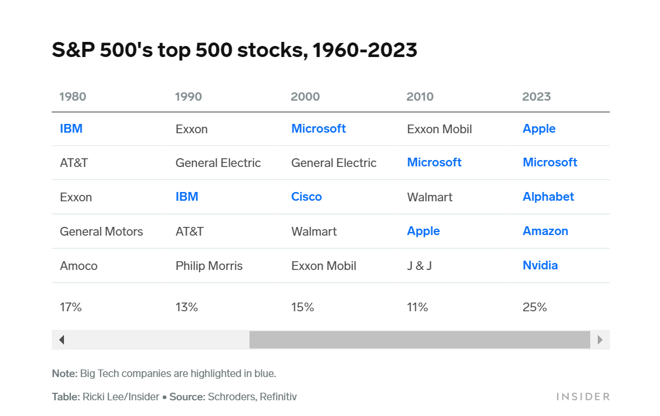Click the right scroll arrow

point(600,340)
